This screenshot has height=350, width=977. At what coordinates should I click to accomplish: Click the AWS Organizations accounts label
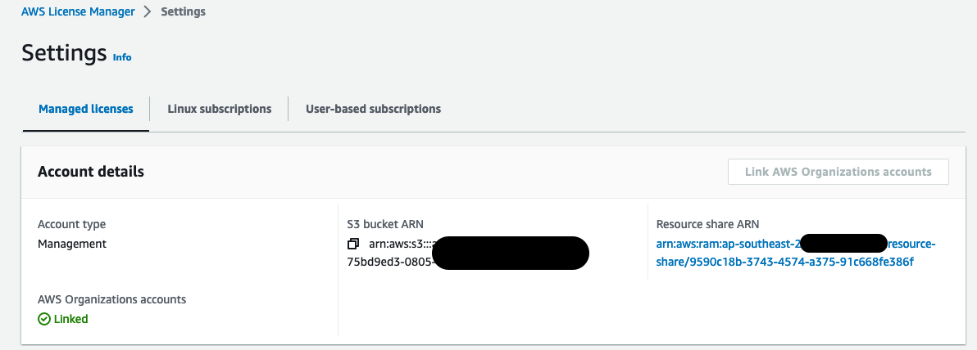(112, 299)
